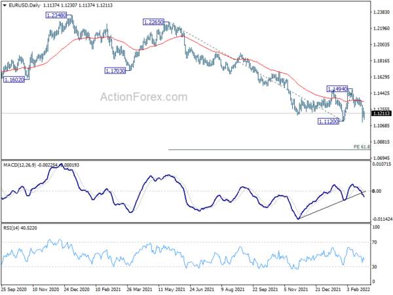Select the MACD rising trendline
This screenshot has width=393, height=295.
pyautogui.click(x=332, y=205)
